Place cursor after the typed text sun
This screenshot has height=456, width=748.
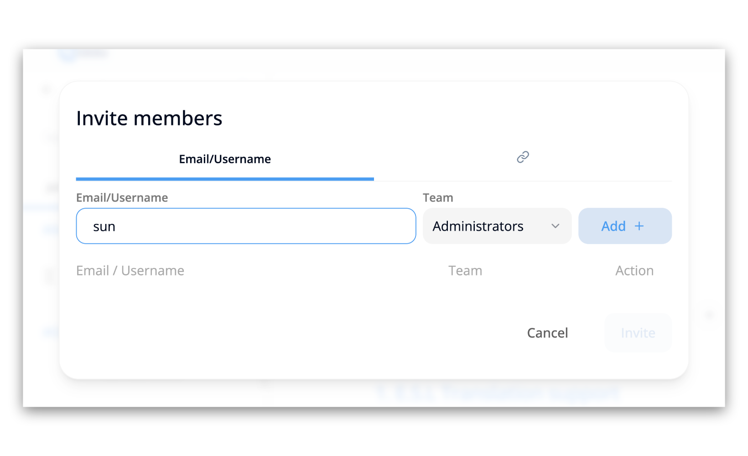(x=116, y=227)
